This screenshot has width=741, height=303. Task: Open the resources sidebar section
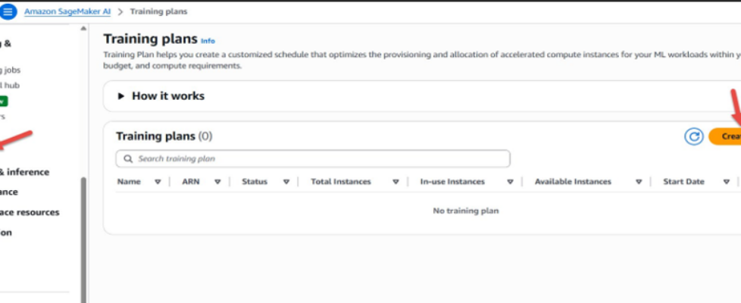pos(30,212)
